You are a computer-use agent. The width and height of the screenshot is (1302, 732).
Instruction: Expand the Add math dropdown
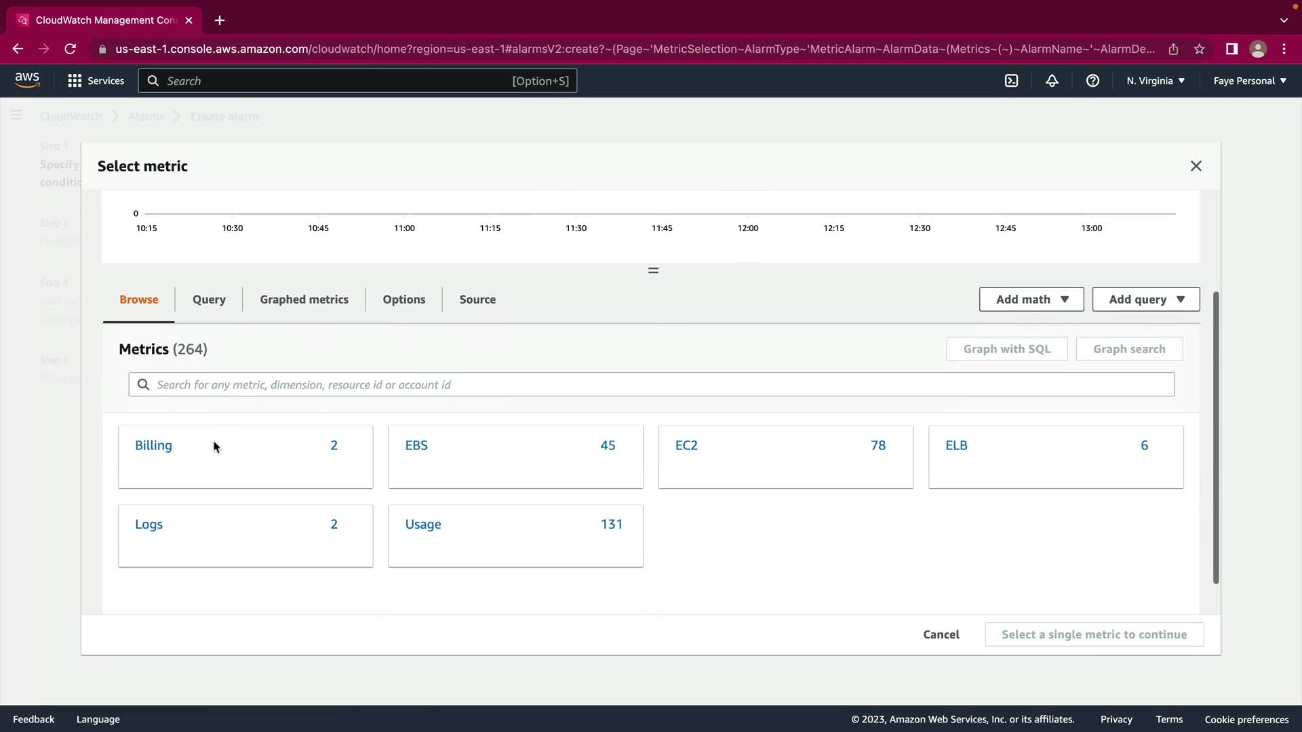1031,300
